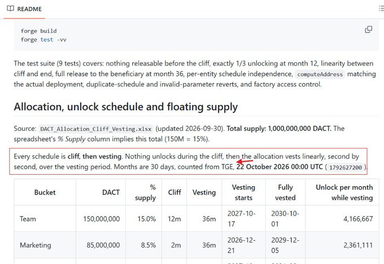Image resolution: width=384 pixels, height=264 pixels.
Task: Click '22 October 2026 00:00 UTC' date
Action: (280, 167)
